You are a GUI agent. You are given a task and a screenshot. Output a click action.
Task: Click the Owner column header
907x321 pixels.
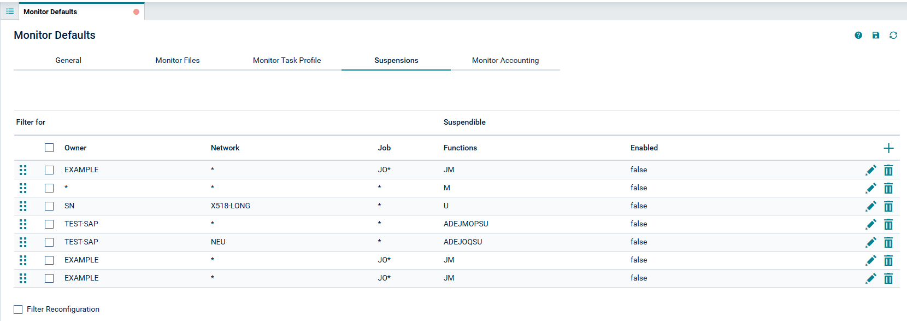[x=75, y=148]
